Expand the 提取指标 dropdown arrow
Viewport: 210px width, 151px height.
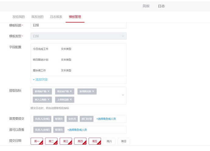tap(123, 95)
